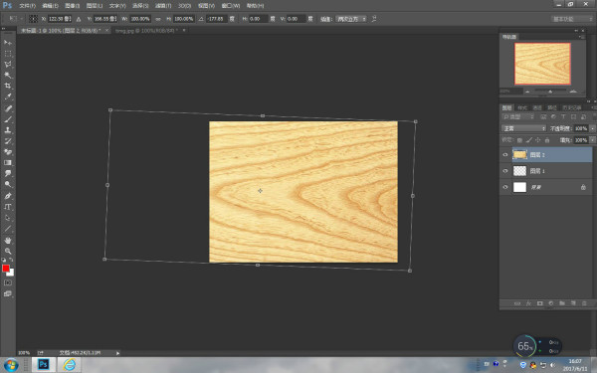
Task: Hide the selected wood texture layer
Action: pos(505,155)
